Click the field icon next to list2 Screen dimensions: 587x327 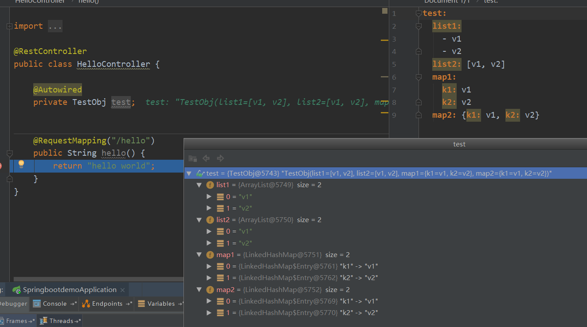[x=210, y=220]
